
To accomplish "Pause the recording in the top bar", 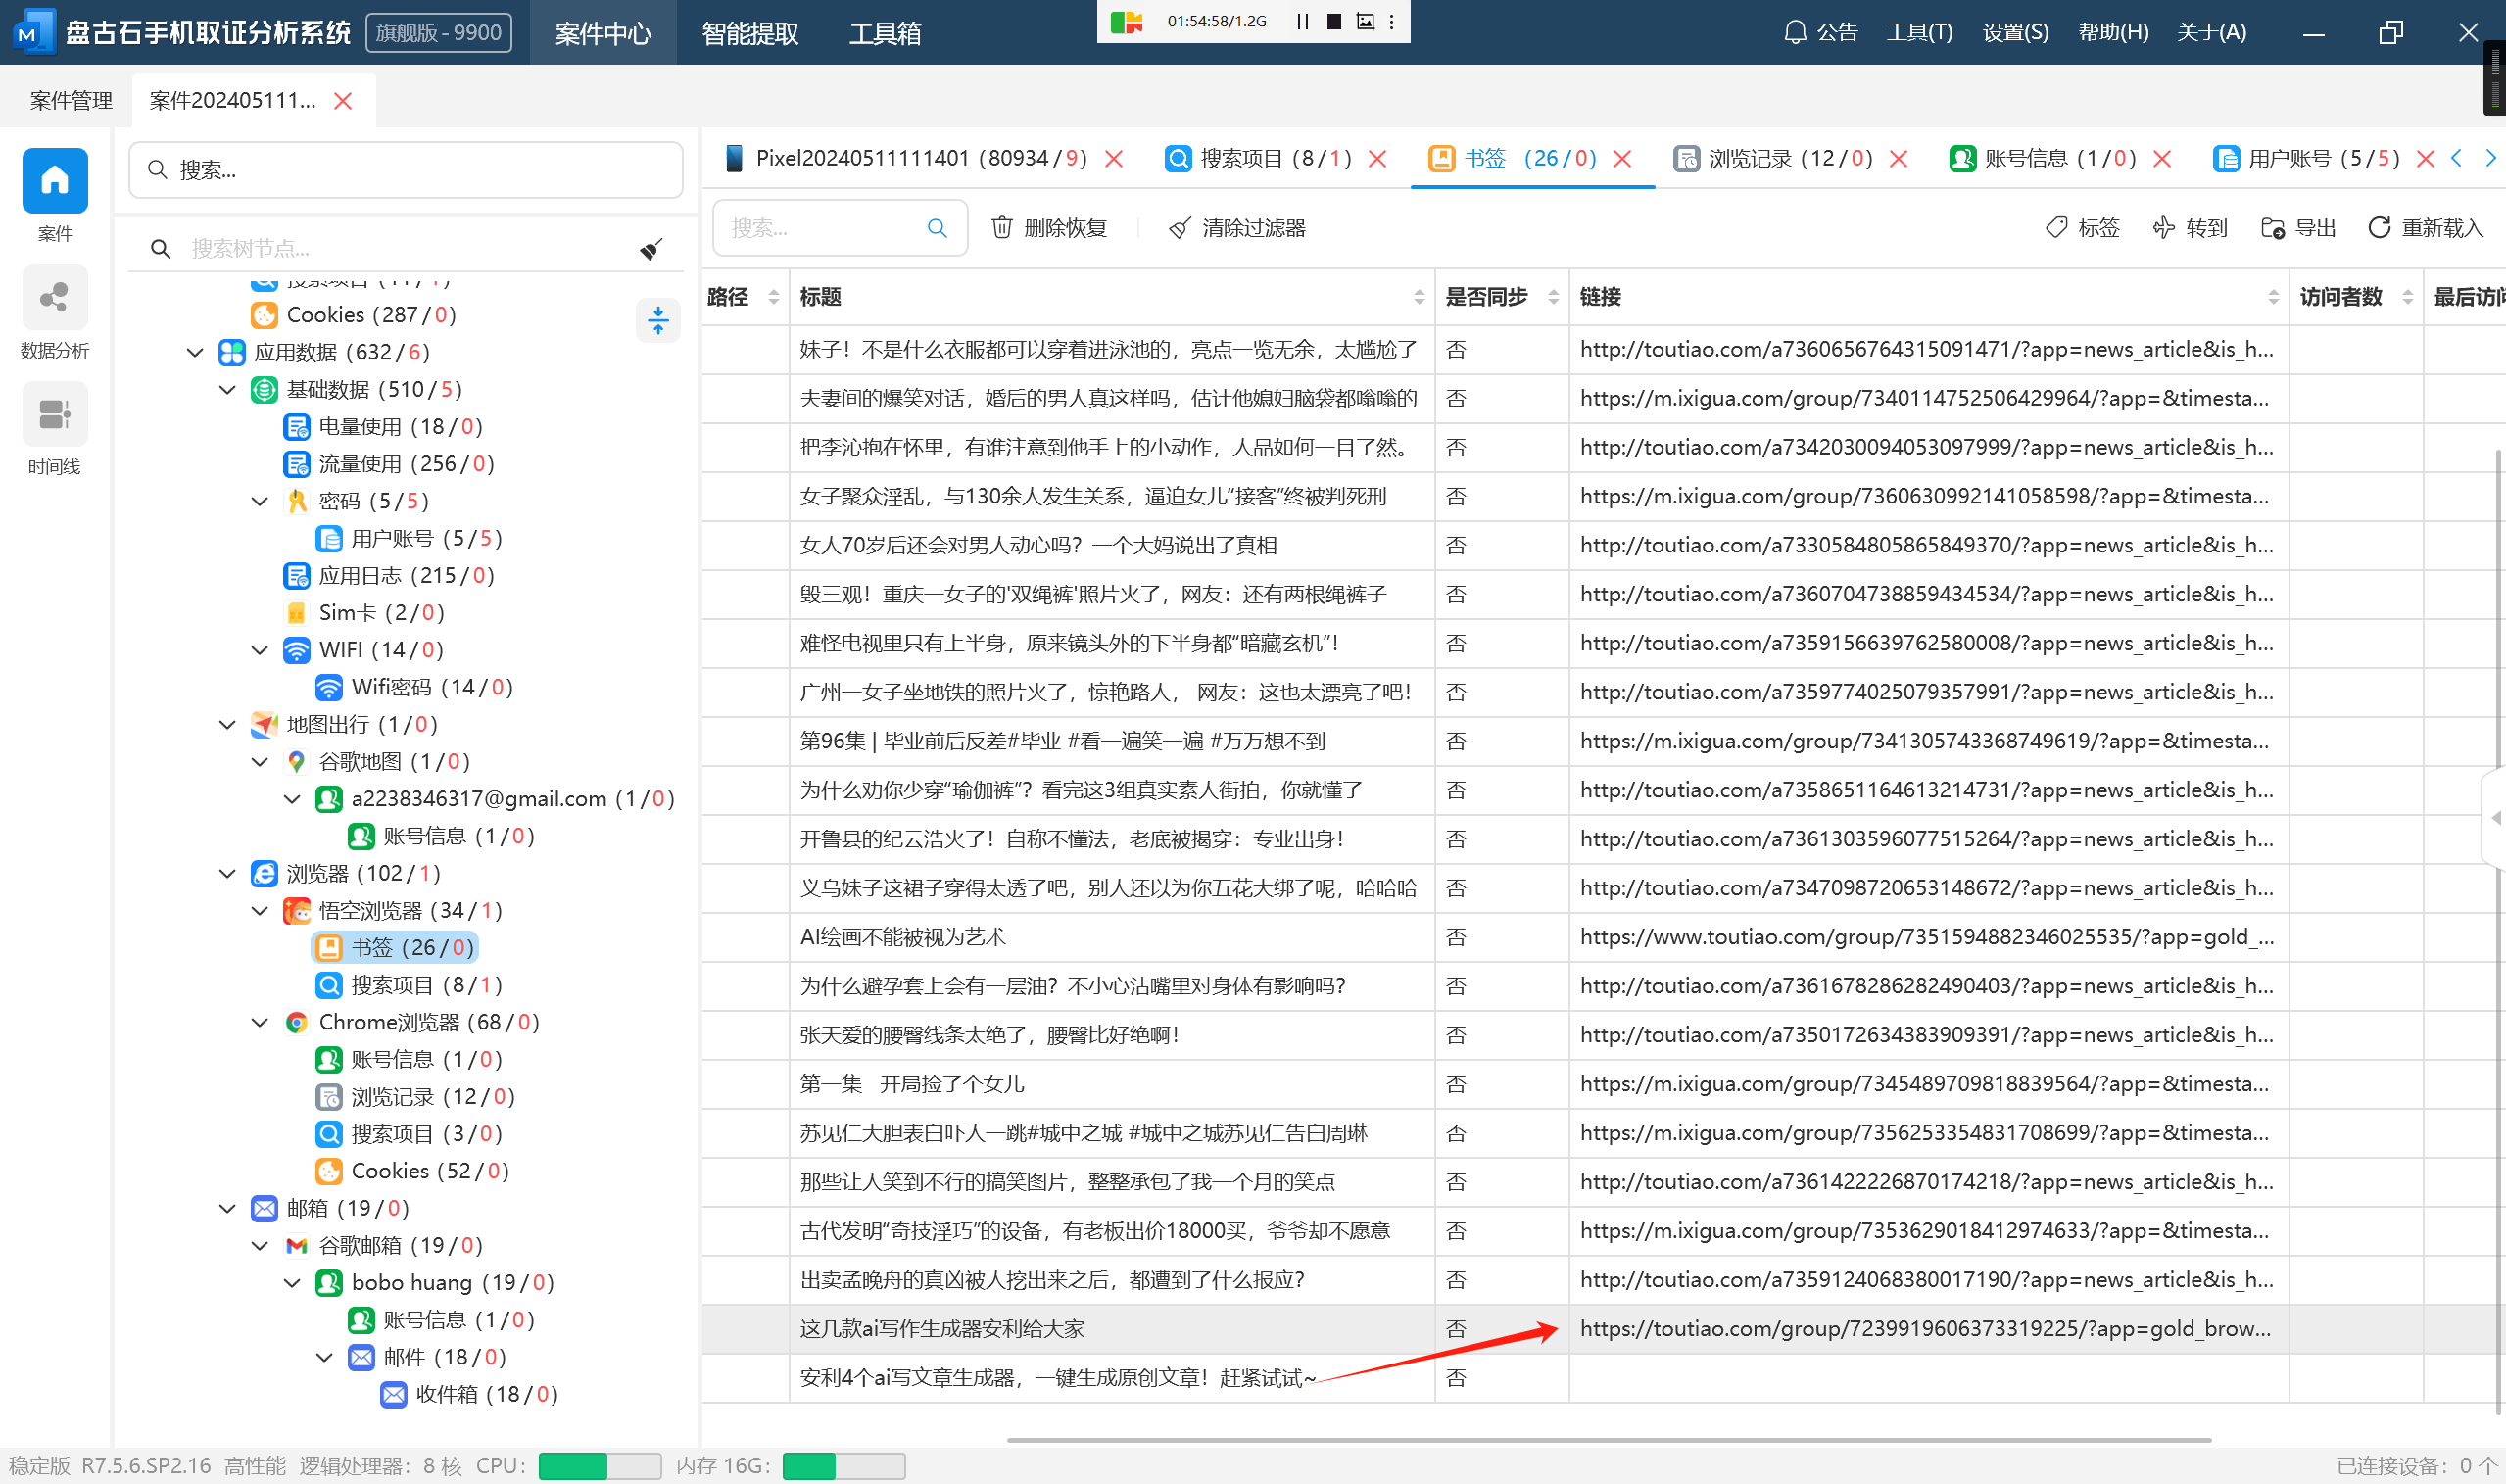I will click(x=1302, y=21).
